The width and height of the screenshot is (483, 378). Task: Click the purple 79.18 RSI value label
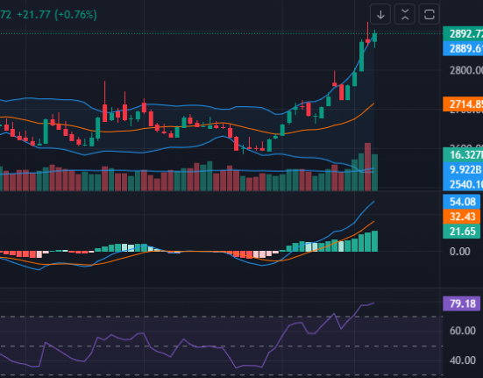[x=461, y=303]
